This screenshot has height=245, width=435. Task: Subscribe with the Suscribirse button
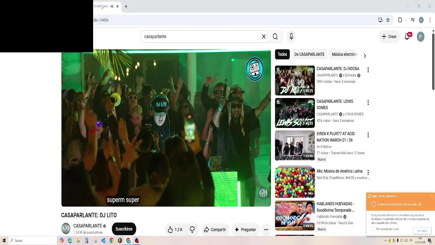pyautogui.click(x=124, y=229)
